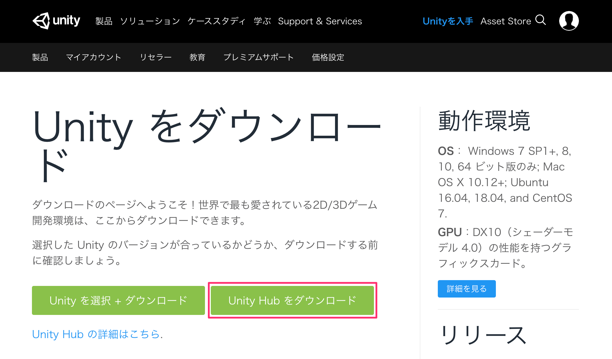Select the プレミアムサポート tab
This screenshot has height=359, width=612.
point(259,57)
